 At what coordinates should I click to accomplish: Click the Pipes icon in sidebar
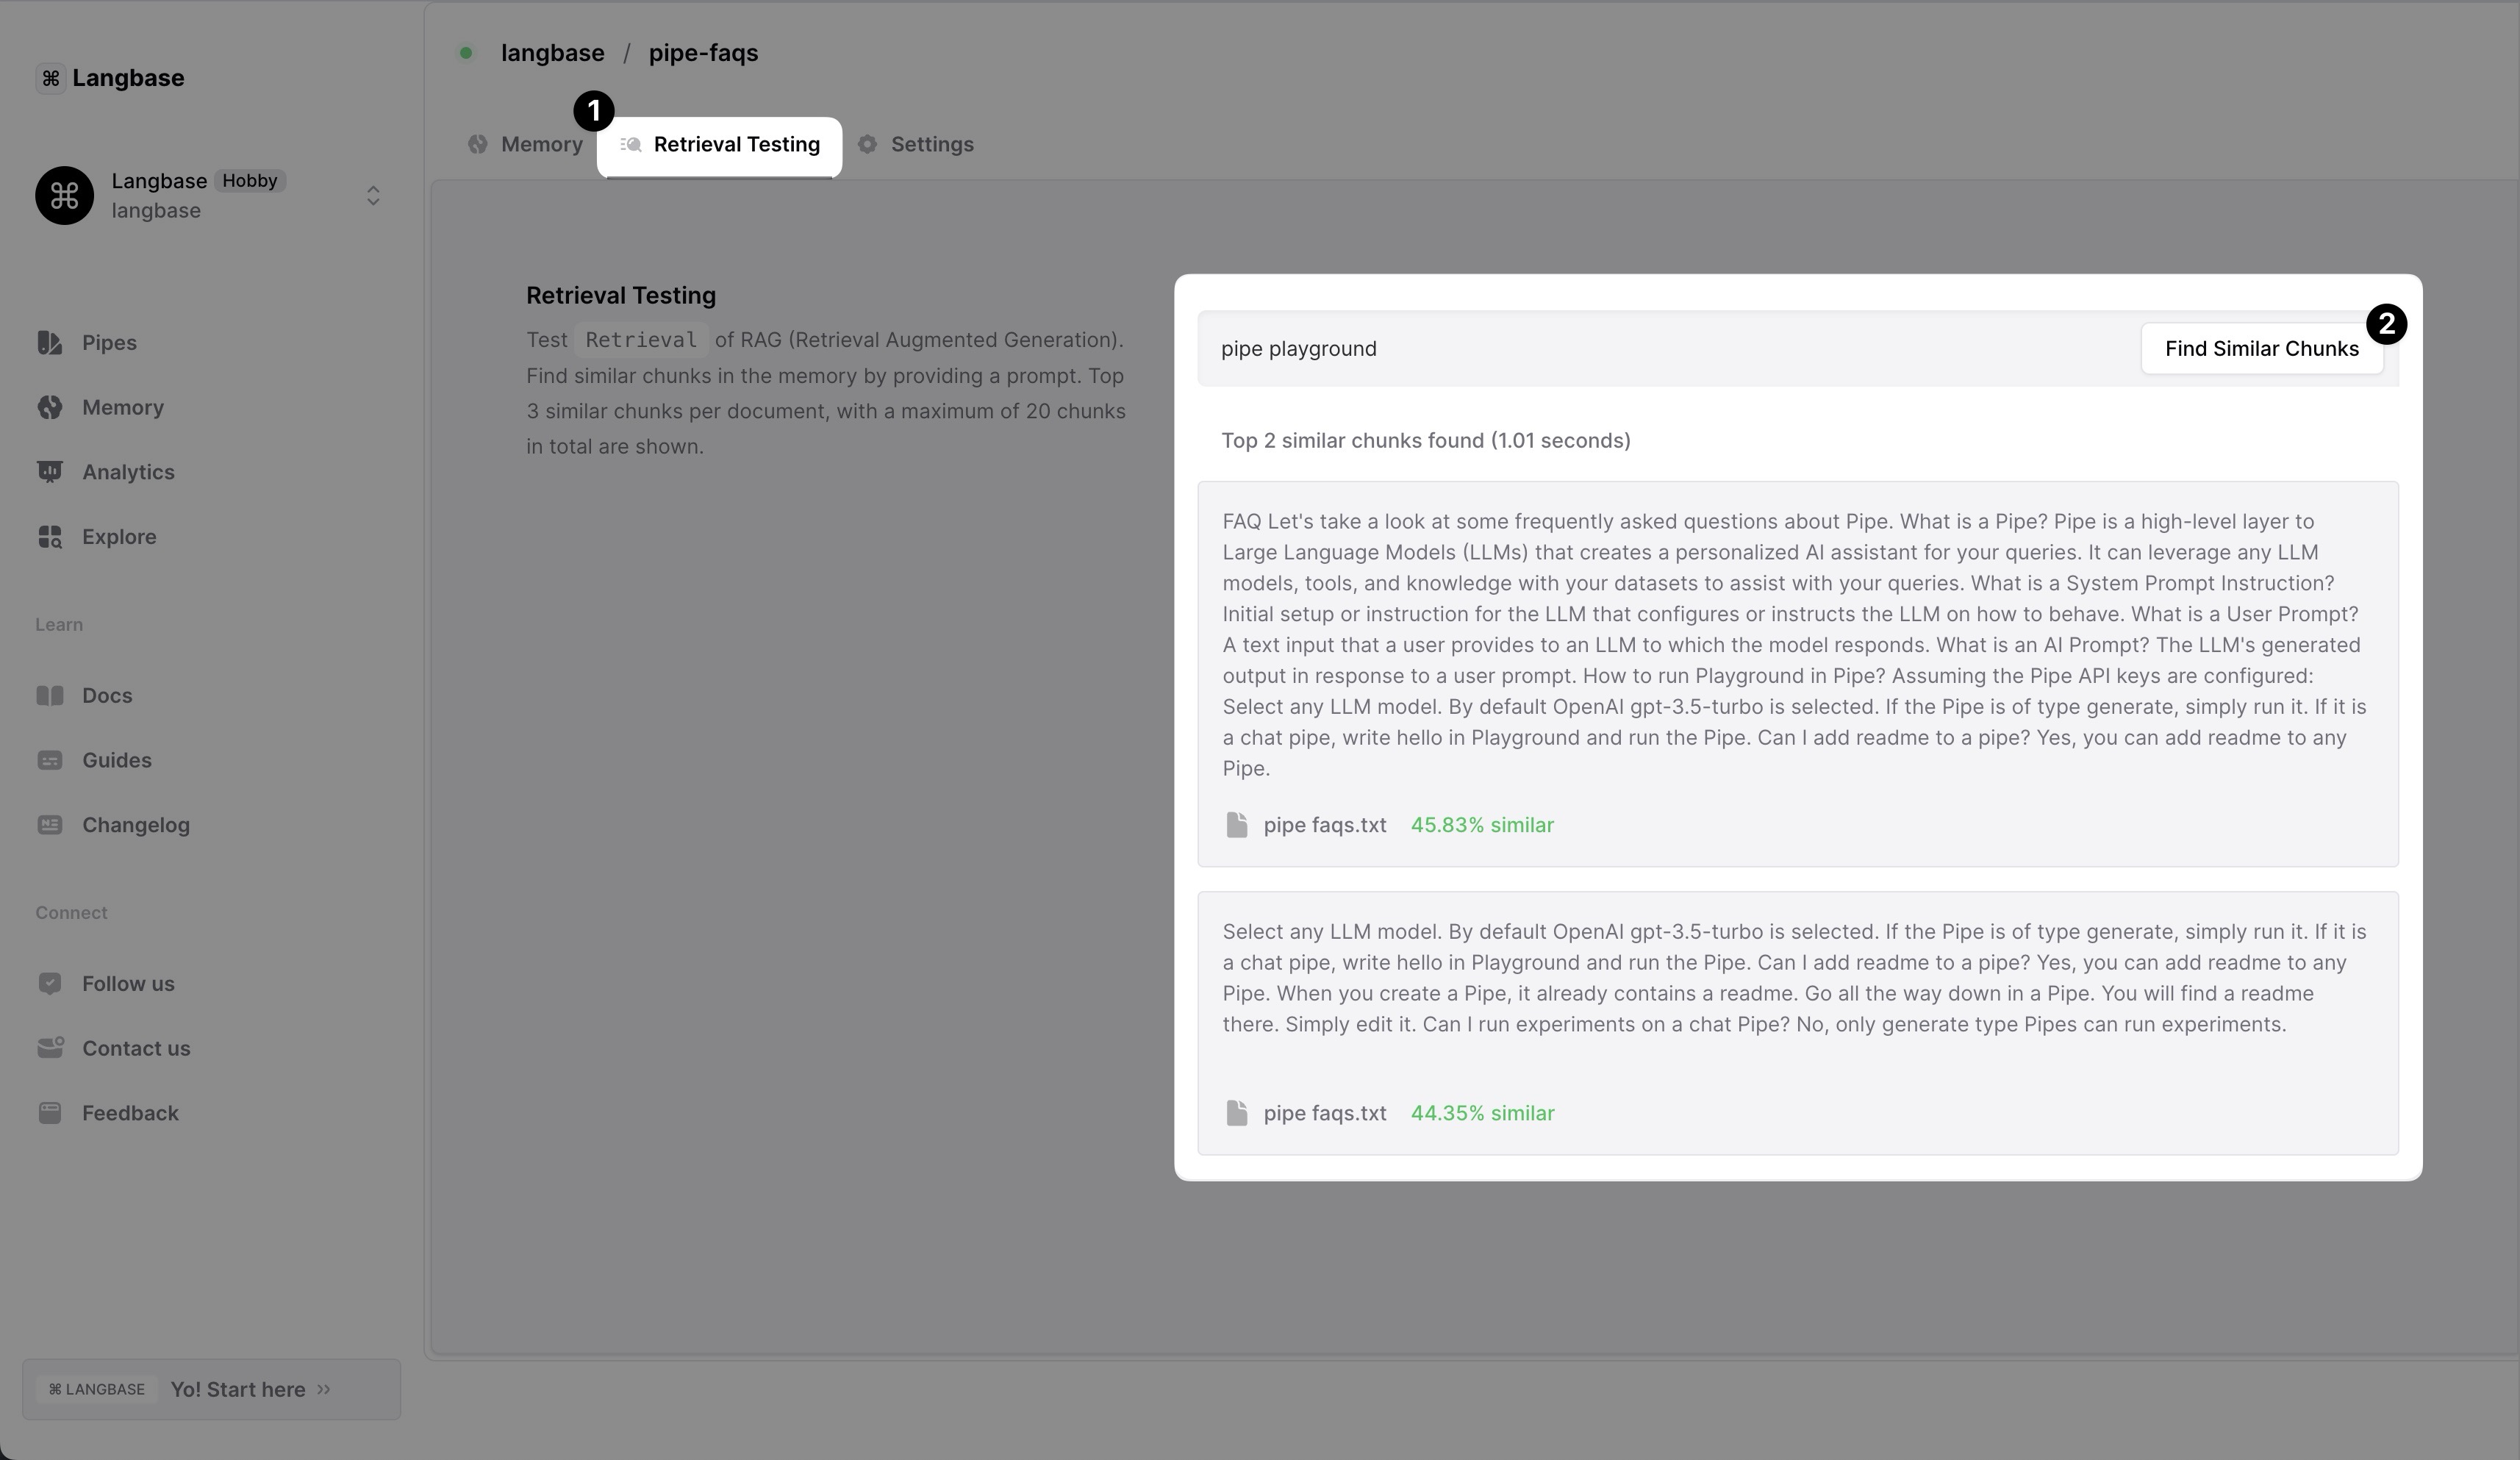click(49, 343)
